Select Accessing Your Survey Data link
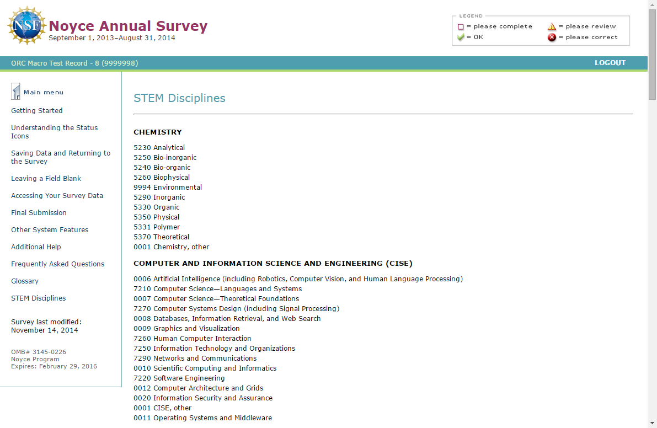Image resolution: width=657 pixels, height=428 pixels. [x=57, y=196]
